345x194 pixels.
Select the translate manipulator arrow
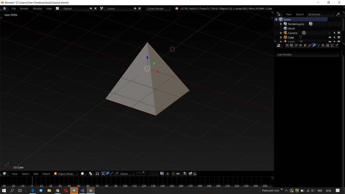(x=108, y=174)
